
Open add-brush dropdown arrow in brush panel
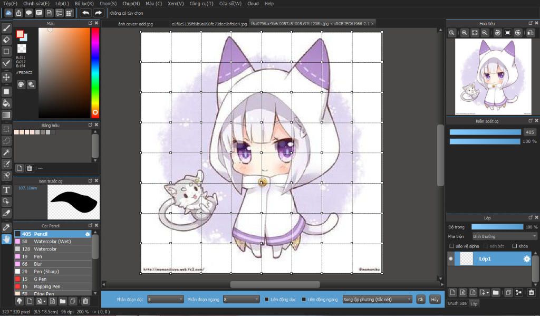pyautogui.click(x=44, y=302)
